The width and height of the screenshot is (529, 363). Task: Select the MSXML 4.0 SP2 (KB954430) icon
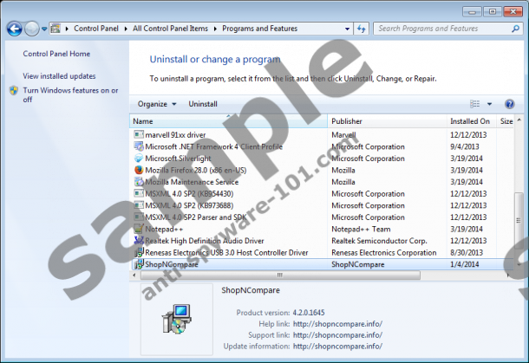[139, 193]
